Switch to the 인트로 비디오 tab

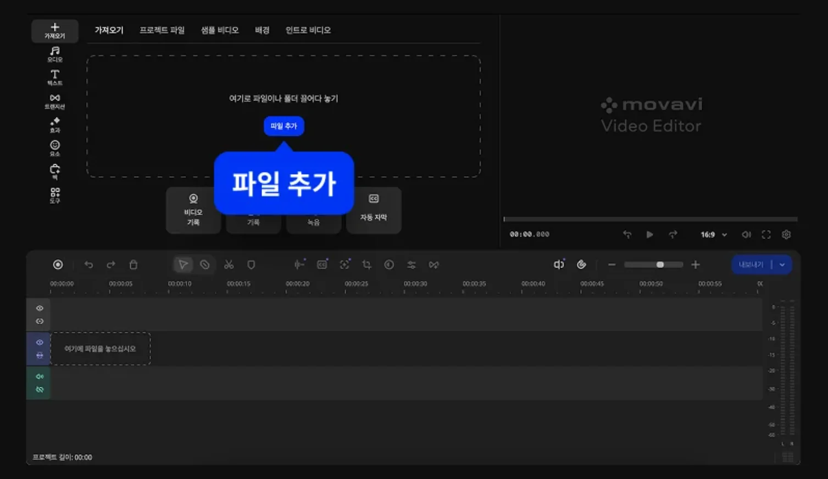[x=308, y=30]
